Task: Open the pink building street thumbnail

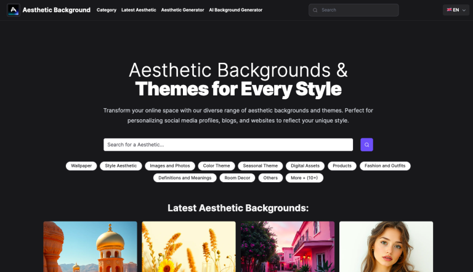Action: 288,246
